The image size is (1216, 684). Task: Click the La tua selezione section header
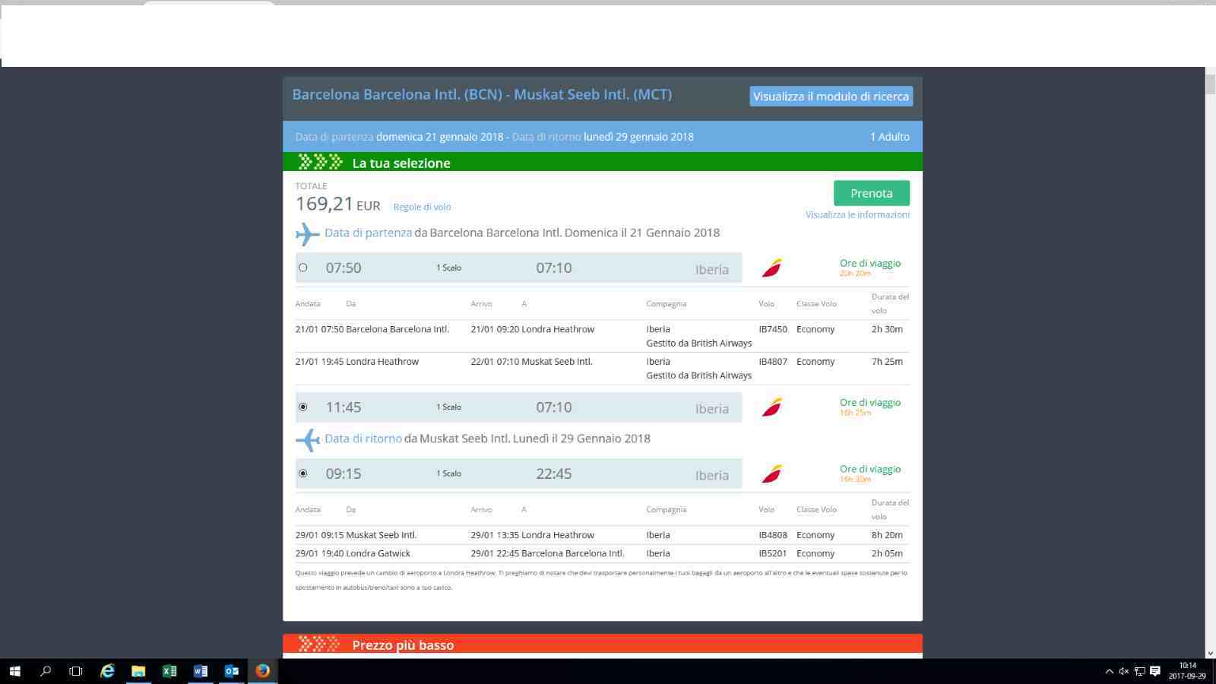603,162
